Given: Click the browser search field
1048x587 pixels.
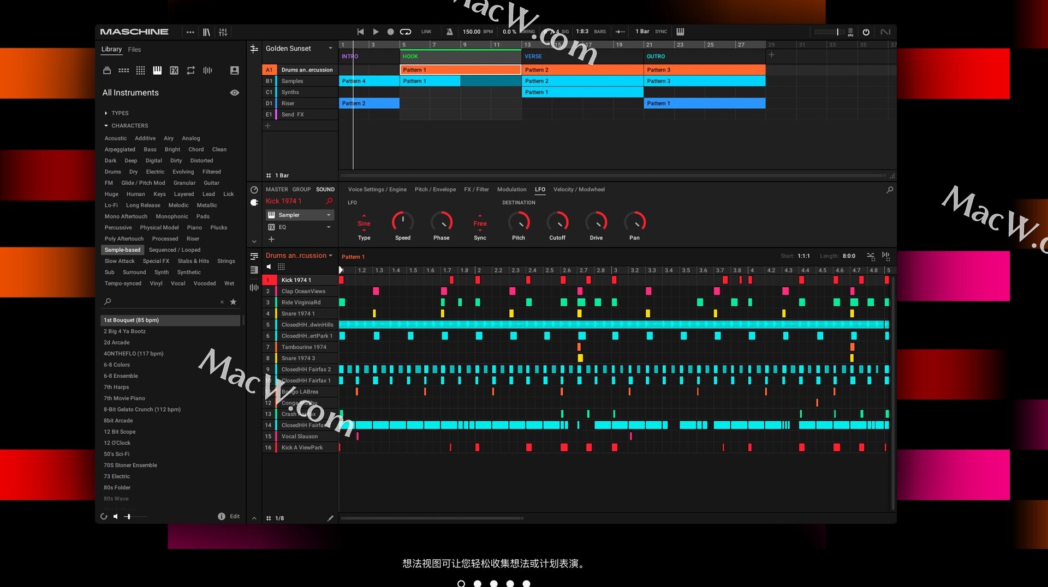Looking at the screenshot, I should pos(163,302).
